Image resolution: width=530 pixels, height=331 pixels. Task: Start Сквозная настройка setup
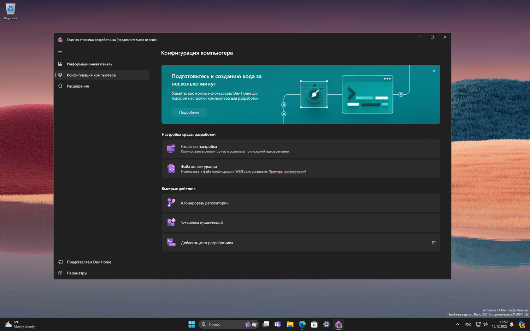[x=301, y=148]
